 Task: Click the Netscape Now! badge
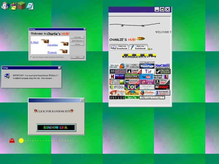132,82
